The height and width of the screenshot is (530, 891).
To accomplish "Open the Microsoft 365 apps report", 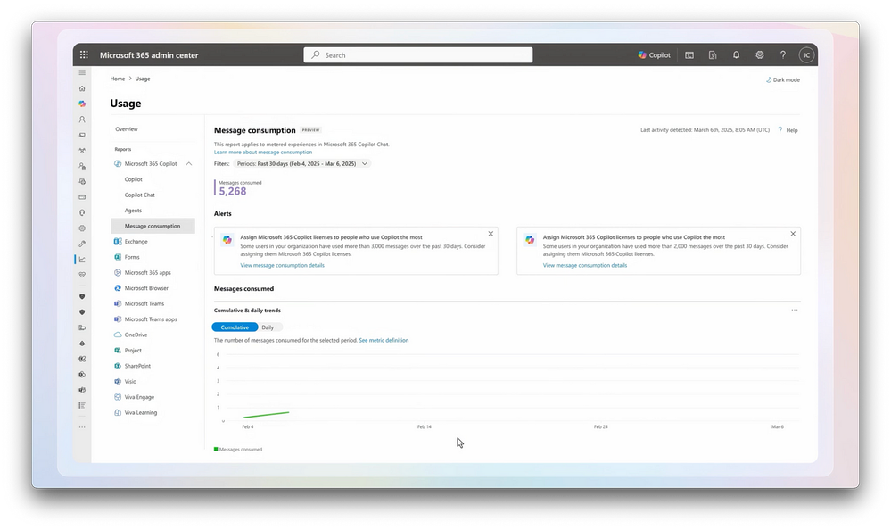I will [x=148, y=273].
